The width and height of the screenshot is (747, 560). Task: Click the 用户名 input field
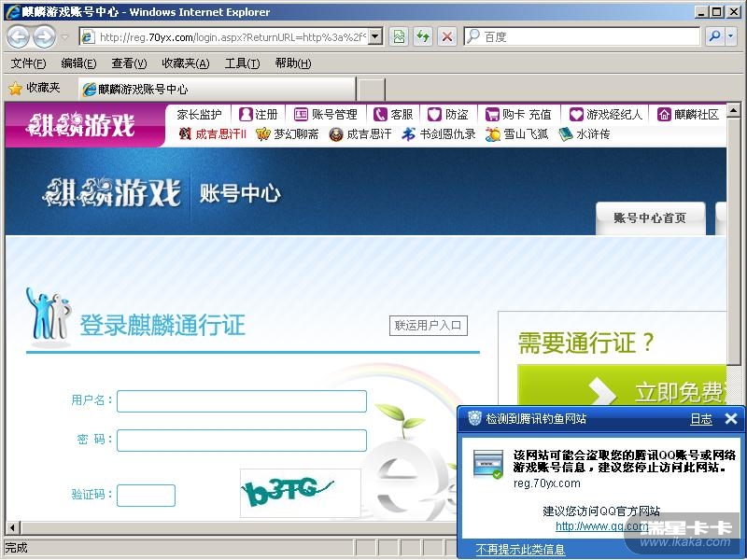[242, 401]
